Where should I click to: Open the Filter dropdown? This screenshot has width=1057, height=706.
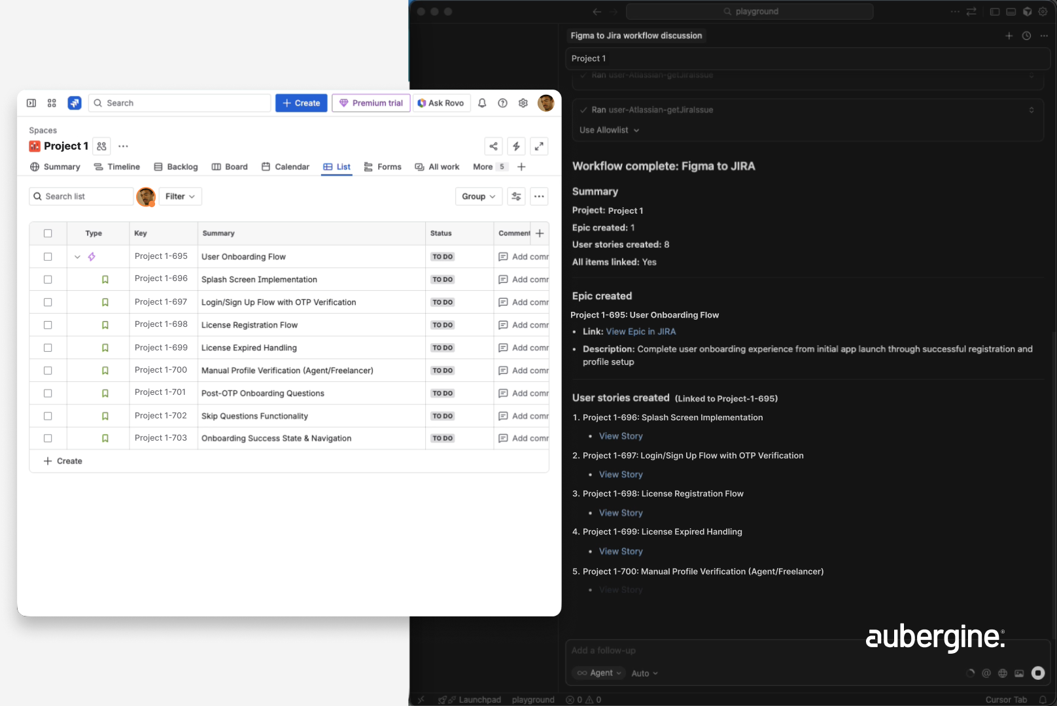[x=180, y=196]
